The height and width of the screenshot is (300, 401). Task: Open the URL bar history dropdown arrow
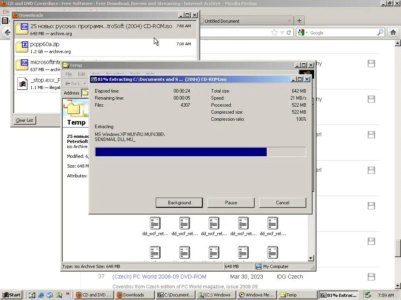point(282,32)
